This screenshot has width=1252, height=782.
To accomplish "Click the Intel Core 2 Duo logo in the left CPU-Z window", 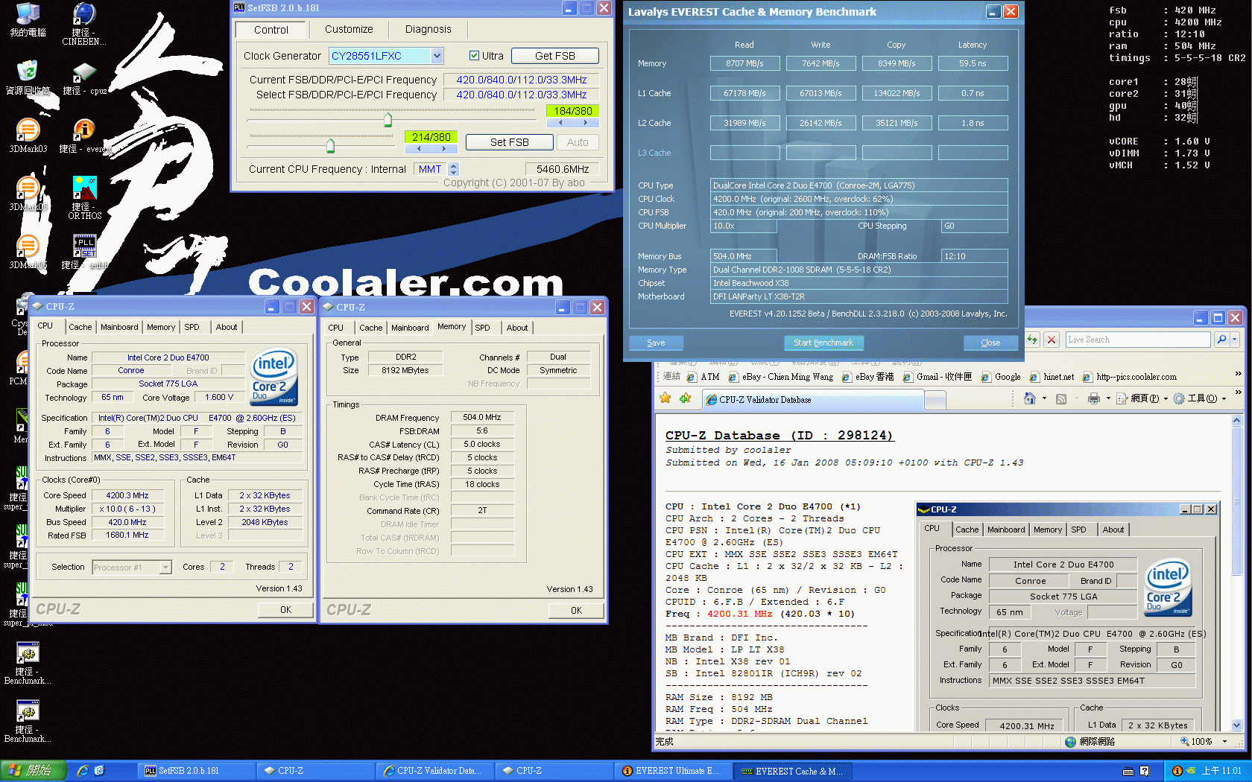I will [274, 377].
